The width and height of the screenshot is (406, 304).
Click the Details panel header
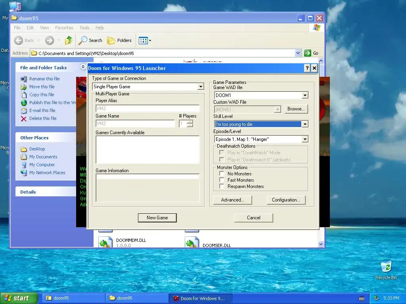pyautogui.click(x=46, y=192)
